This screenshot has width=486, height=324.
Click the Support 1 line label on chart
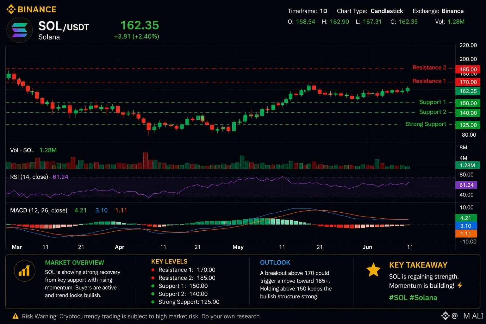(x=433, y=102)
